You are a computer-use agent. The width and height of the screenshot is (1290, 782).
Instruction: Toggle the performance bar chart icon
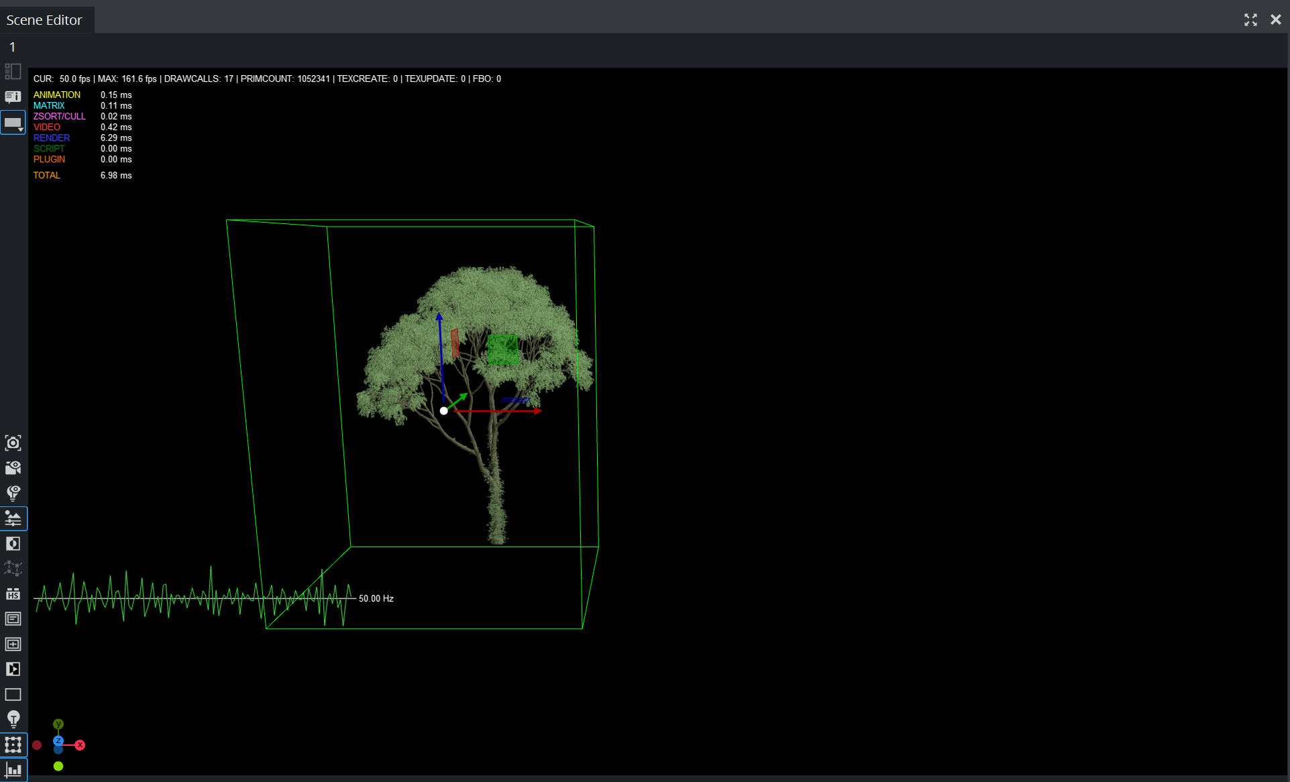coord(13,770)
